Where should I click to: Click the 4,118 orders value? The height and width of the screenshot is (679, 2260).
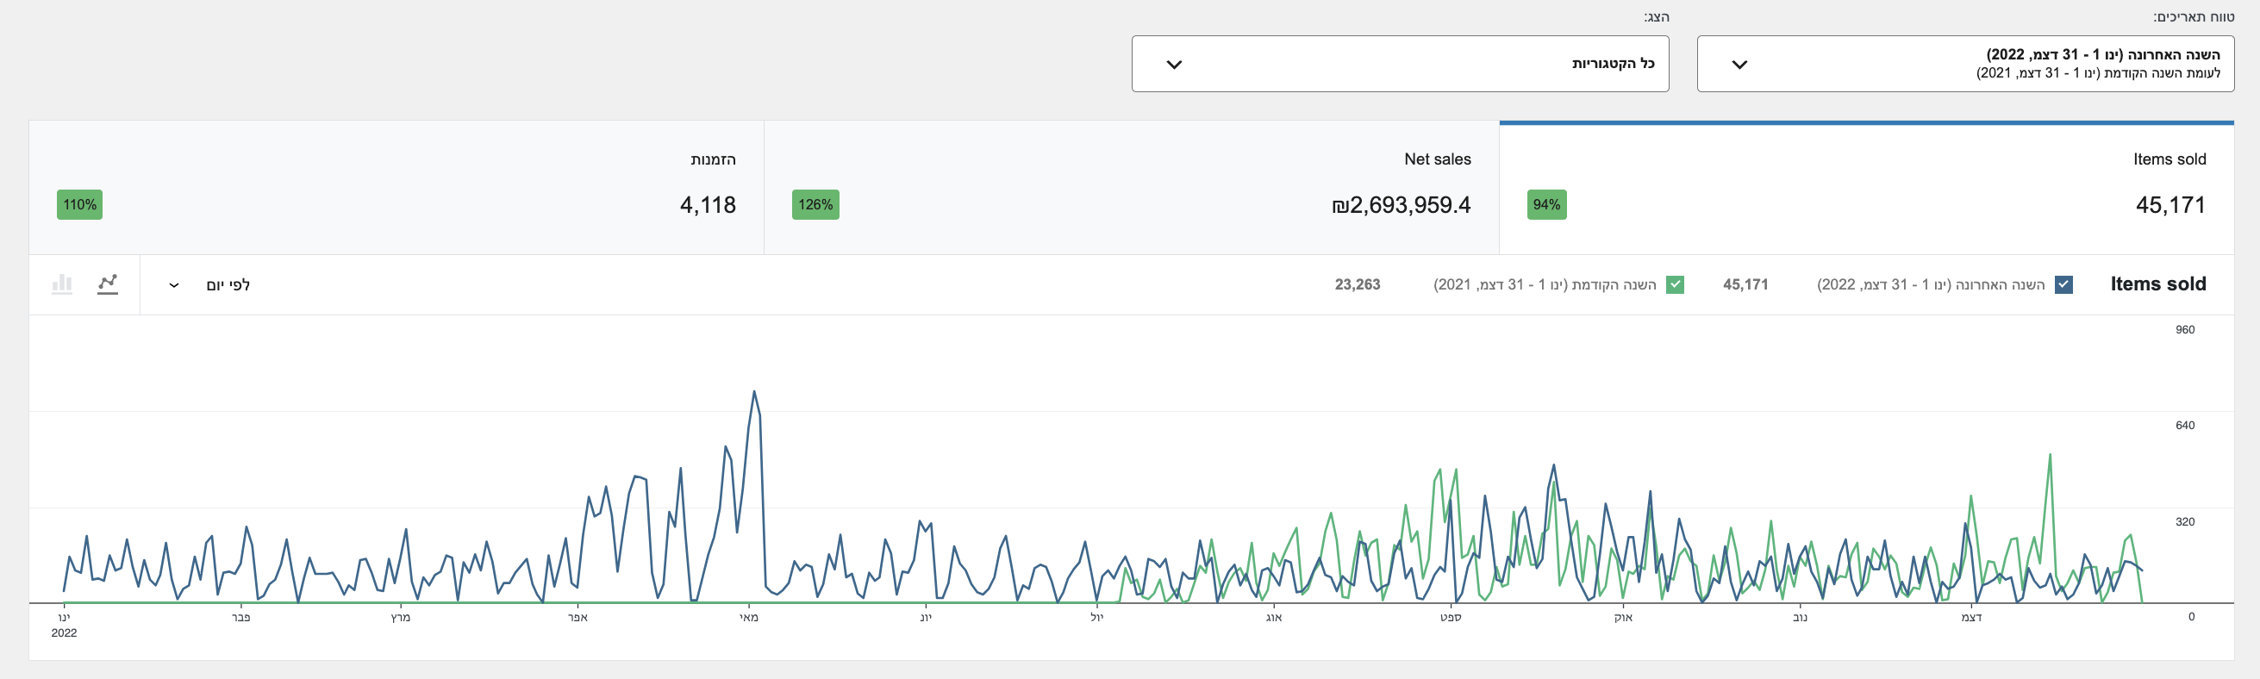[708, 205]
